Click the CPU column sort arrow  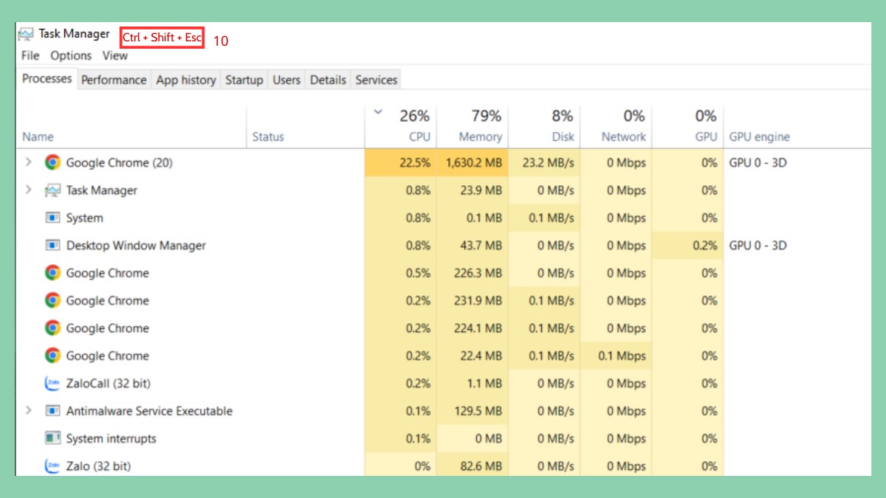(x=377, y=112)
